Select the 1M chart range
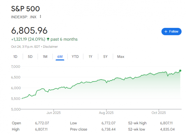 45,57
